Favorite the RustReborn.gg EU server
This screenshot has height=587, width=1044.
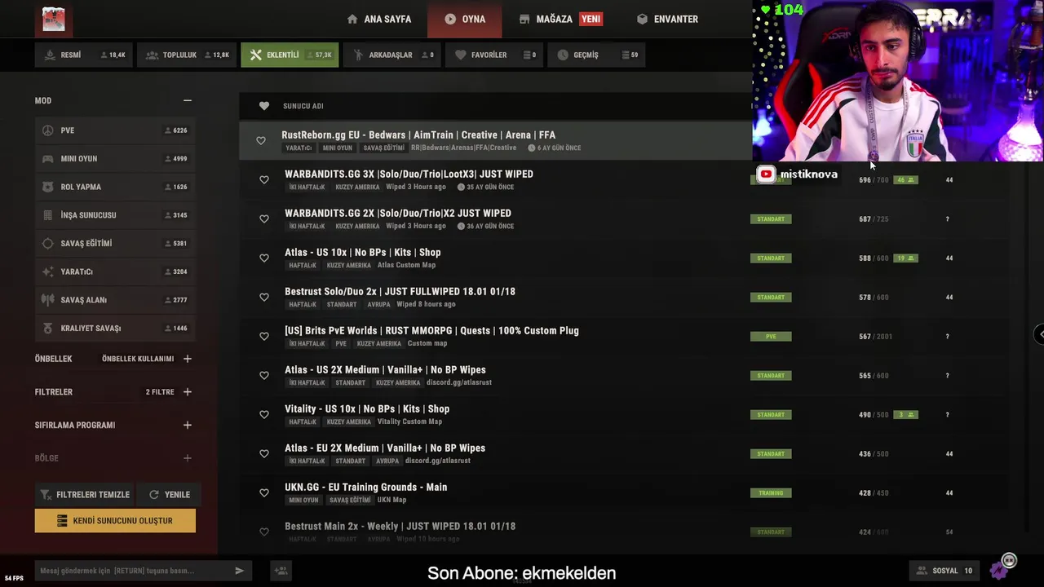pos(261,141)
